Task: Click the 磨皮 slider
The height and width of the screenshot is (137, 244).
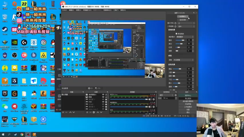Action: pyautogui.click(x=181, y=40)
